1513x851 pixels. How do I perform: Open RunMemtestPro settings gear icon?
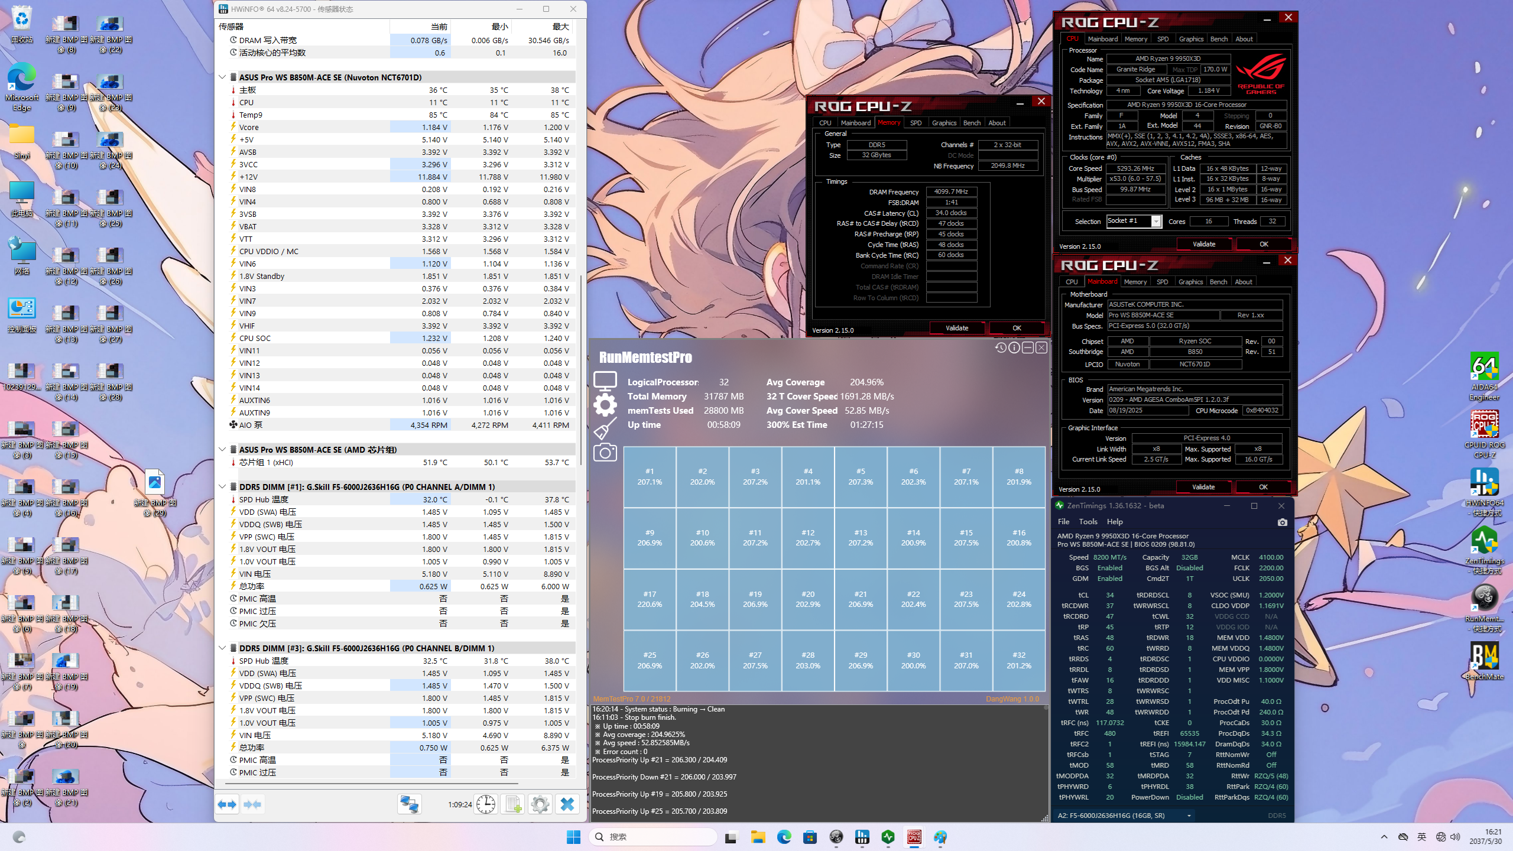coord(605,405)
